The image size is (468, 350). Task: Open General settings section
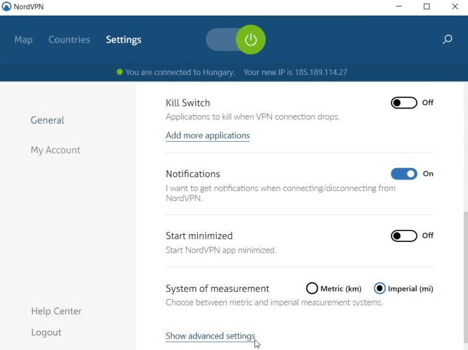48,120
